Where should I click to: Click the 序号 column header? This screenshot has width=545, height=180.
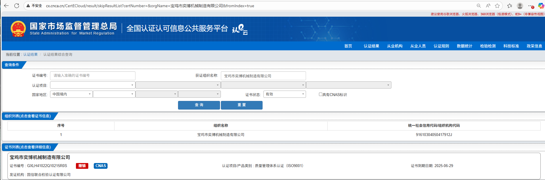pyautogui.click(x=61, y=126)
